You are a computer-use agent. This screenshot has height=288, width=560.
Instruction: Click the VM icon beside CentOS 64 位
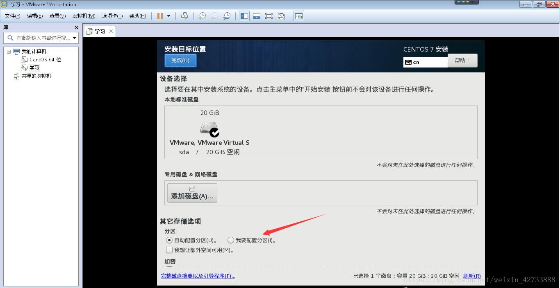coord(24,60)
